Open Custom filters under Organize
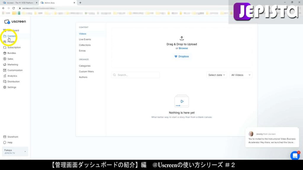Screen dimensions: 303x170 click(86, 71)
